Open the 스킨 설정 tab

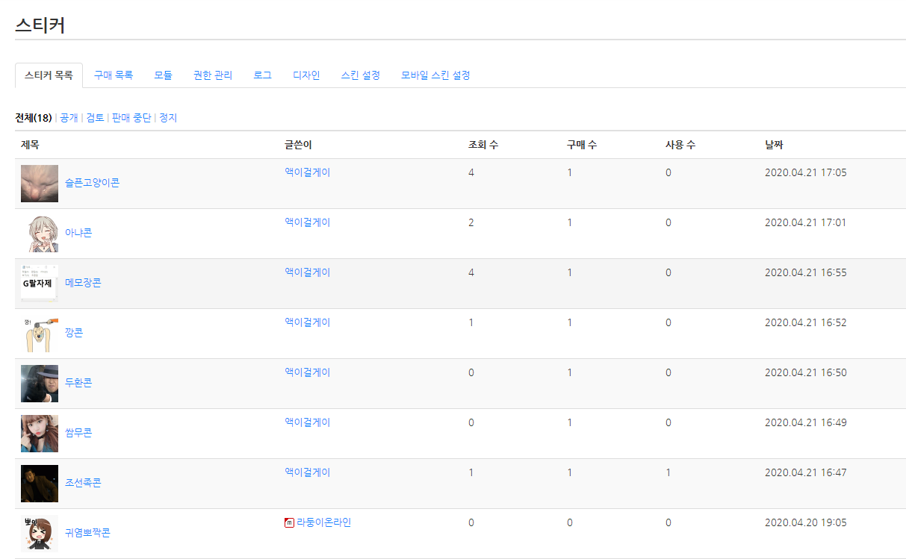click(361, 75)
